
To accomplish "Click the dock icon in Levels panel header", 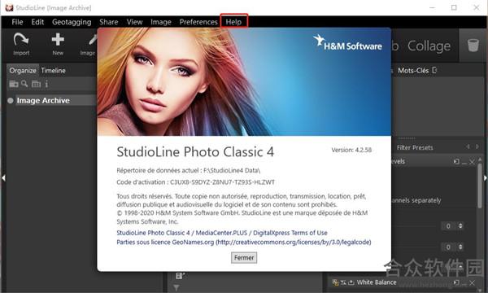I will pyautogui.click(x=456, y=162).
